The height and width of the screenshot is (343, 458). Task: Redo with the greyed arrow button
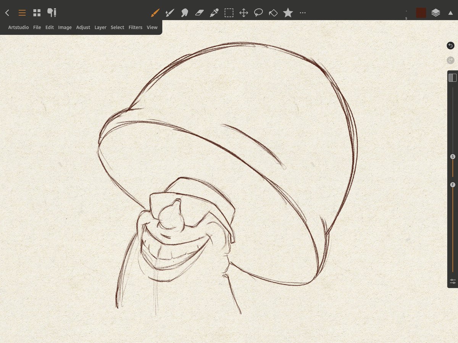(x=450, y=60)
